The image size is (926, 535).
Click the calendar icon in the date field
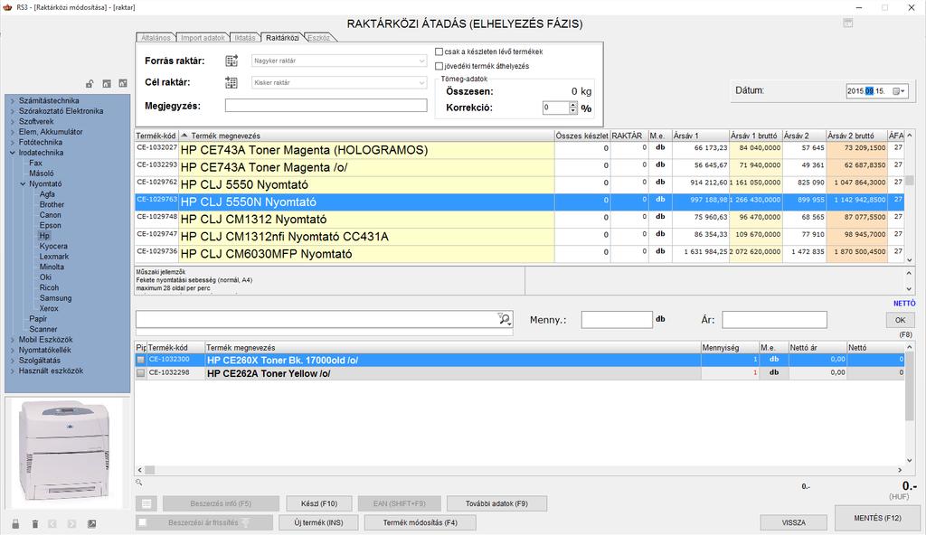(898, 91)
